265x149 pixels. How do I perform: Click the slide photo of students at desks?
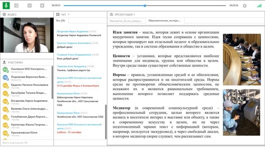[x=242, y=60]
